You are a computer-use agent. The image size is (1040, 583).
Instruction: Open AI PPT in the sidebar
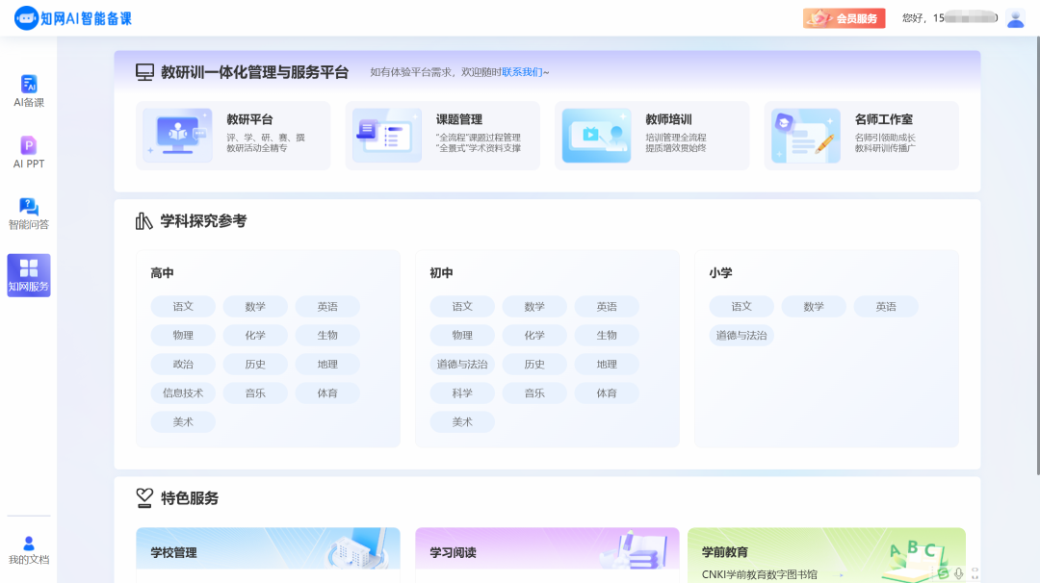(x=29, y=152)
